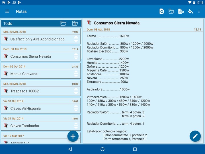Tap the Wi-Fi status icon
This screenshot has width=205, height=154.
(190, 2)
